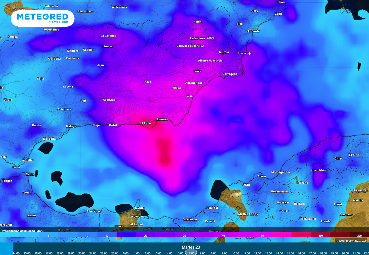
Task: Click the Cartagena city label
Action: click(x=230, y=74)
